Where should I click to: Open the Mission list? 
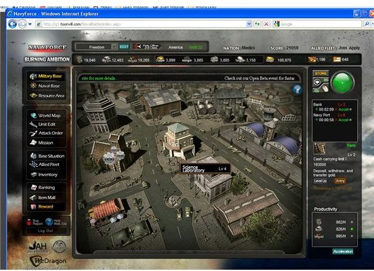(42, 142)
